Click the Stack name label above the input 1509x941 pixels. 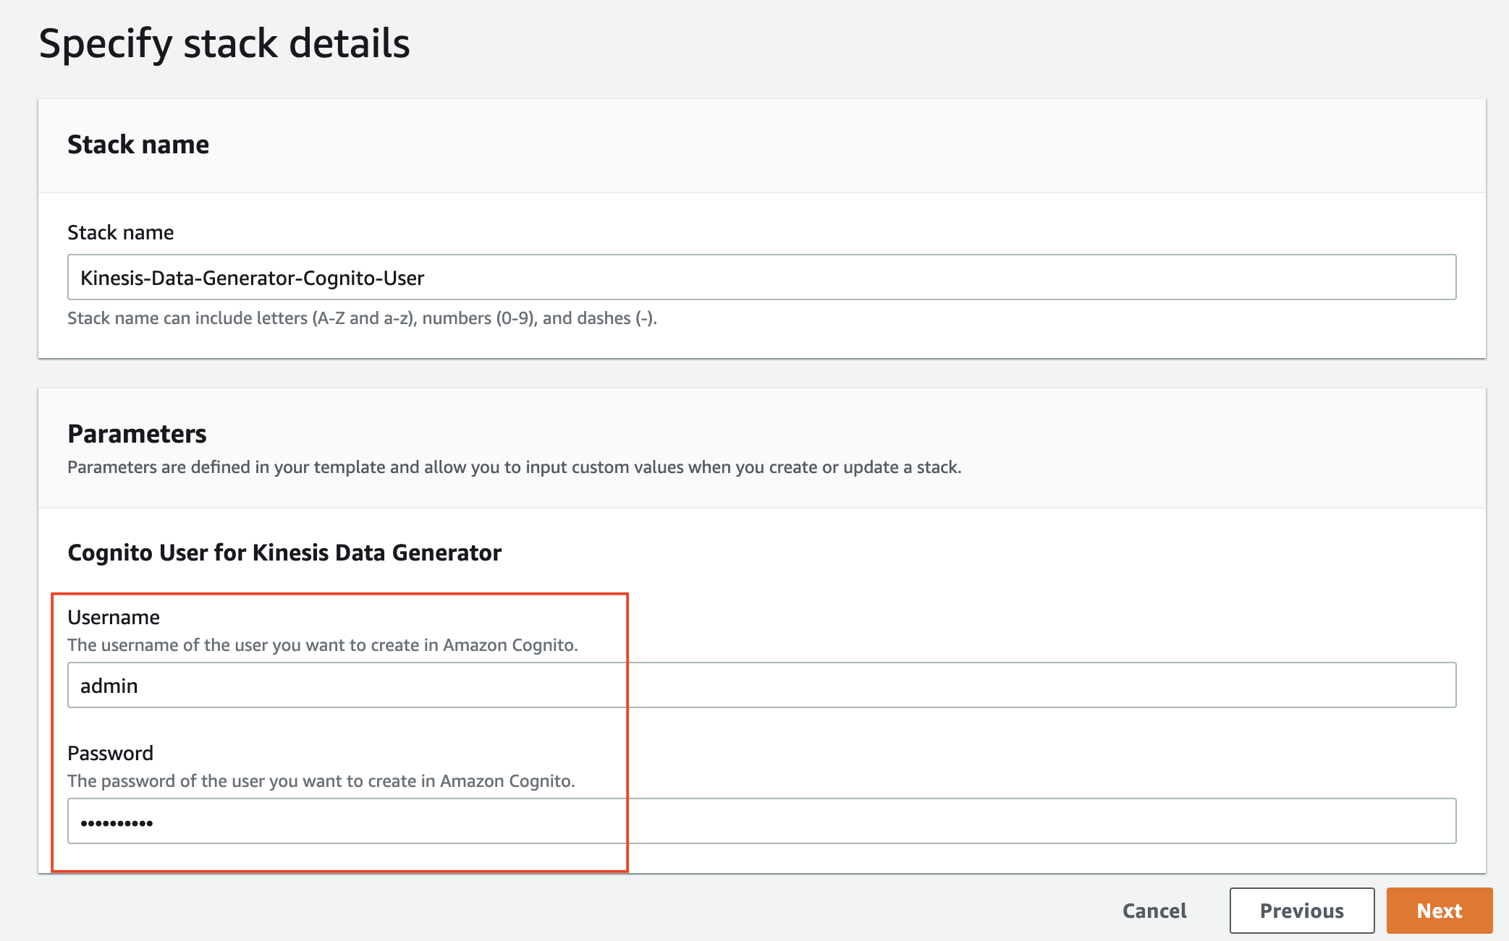(120, 232)
